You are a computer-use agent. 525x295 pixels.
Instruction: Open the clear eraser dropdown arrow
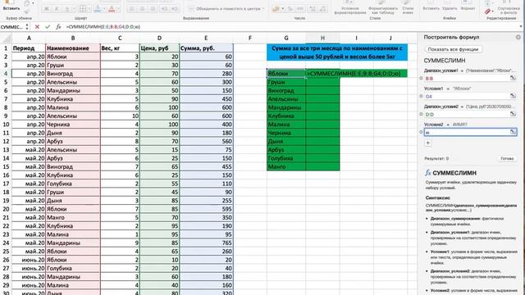[493, 12]
